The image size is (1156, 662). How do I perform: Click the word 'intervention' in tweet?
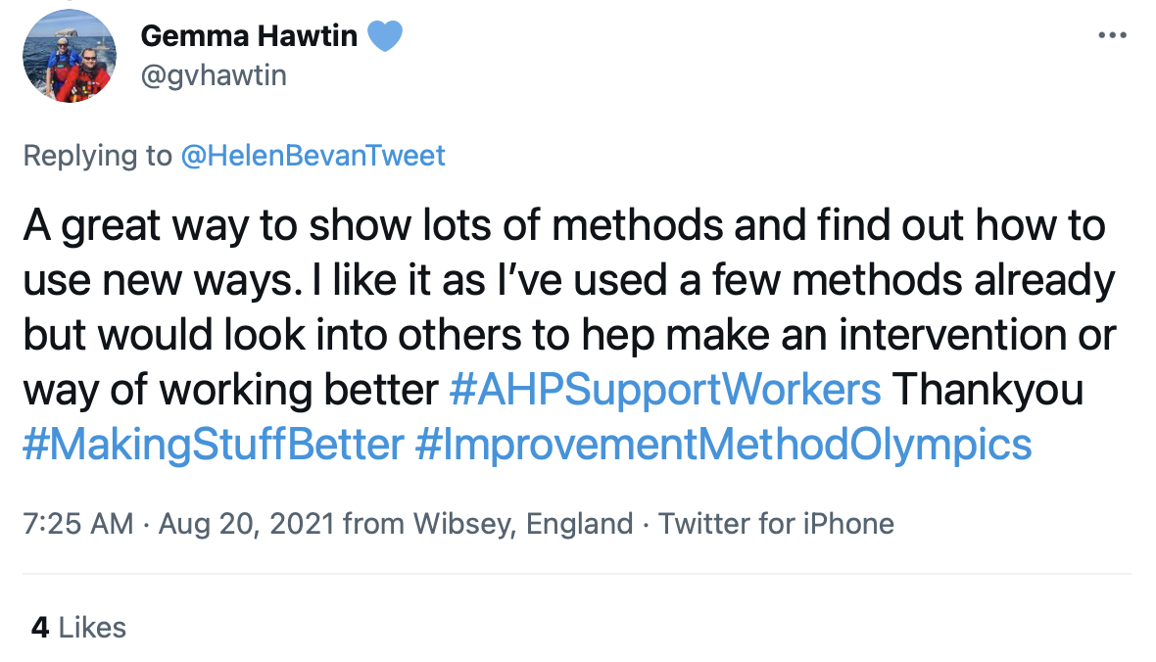(952, 335)
